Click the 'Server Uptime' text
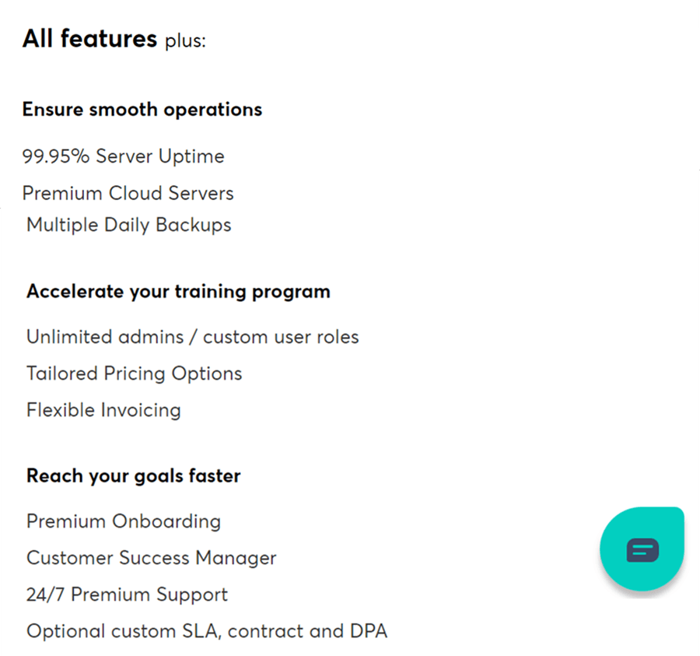 tap(160, 156)
